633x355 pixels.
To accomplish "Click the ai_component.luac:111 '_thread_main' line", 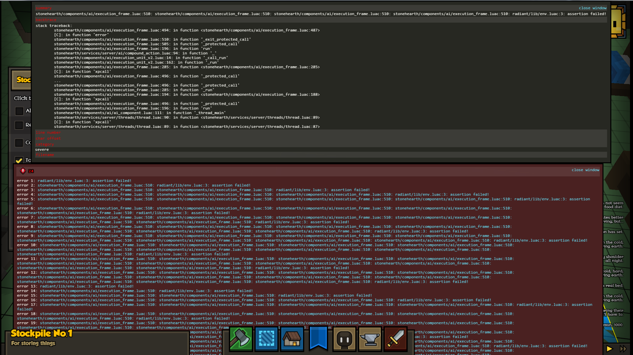I will point(140,113).
